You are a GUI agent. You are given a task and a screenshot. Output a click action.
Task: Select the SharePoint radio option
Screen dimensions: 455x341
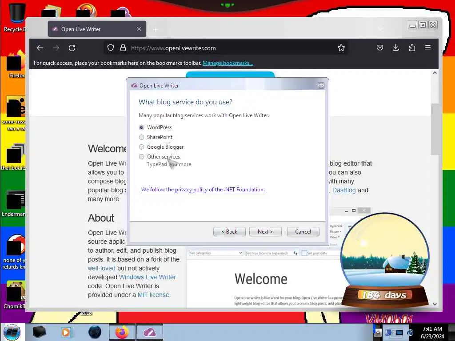click(x=141, y=137)
